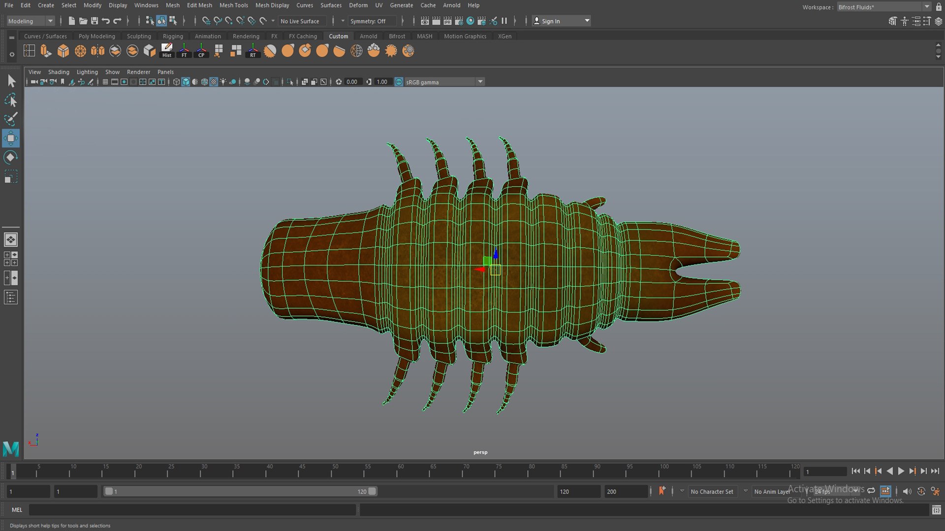Click the MEL command language label
945x531 pixels.
(17, 510)
